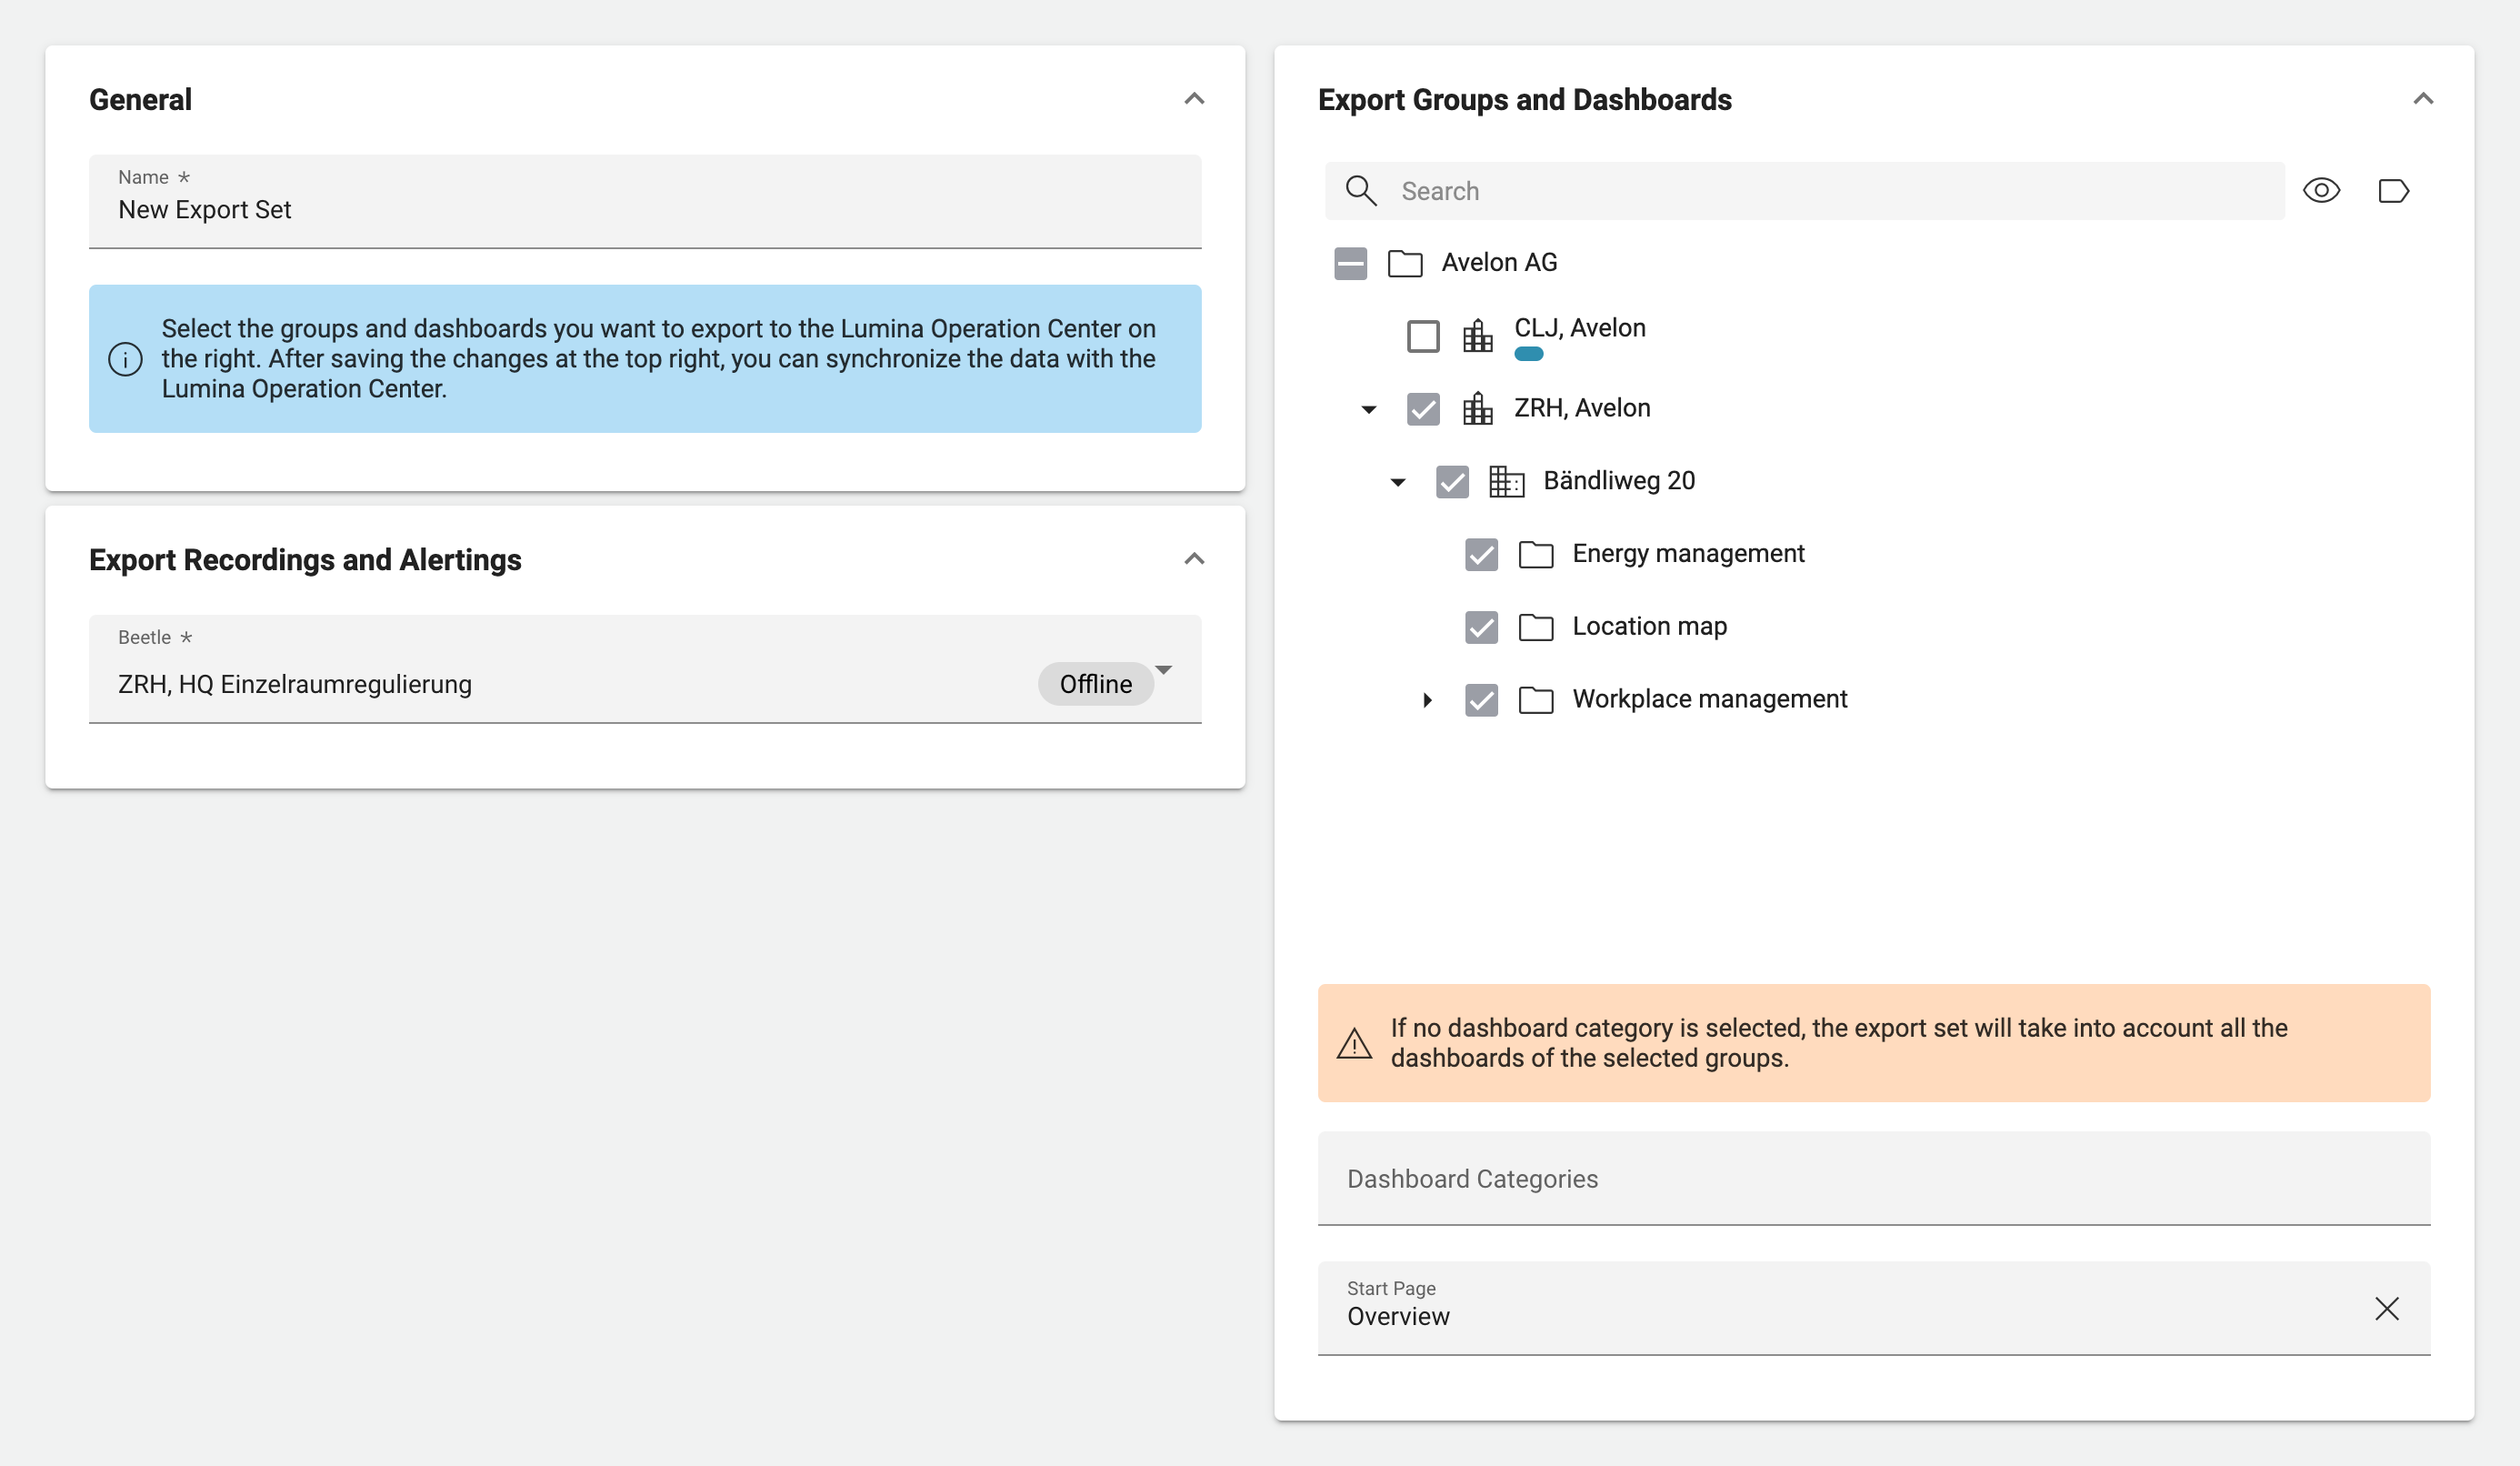Uncheck the Location map checkbox
The height and width of the screenshot is (1466, 2520).
click(x=1481, y=628)
